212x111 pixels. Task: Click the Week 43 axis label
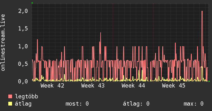[x=93, y=86]
